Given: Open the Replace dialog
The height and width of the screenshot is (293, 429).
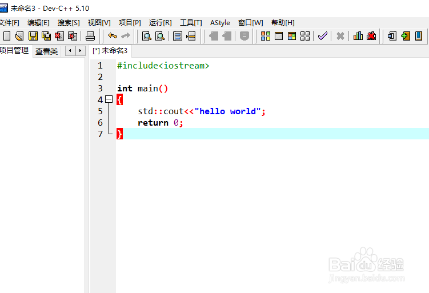Looking at the screenshot, I should 160,36.
